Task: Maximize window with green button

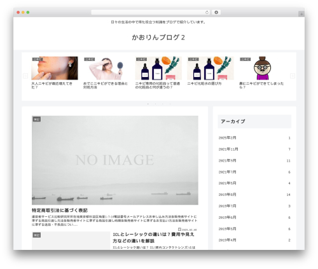Action: pos(28,13)
